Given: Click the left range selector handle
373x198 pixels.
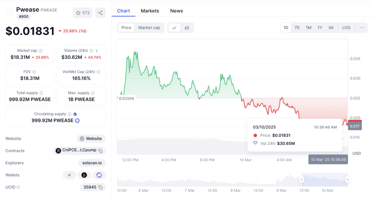Looking at the screenshot, I should pyautogui.click(x=302, y=179).
